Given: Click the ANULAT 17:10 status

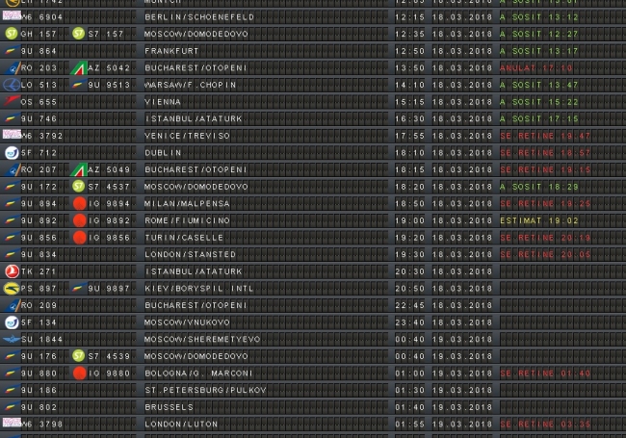Looking at the screenshot, I should pos(536,67).
